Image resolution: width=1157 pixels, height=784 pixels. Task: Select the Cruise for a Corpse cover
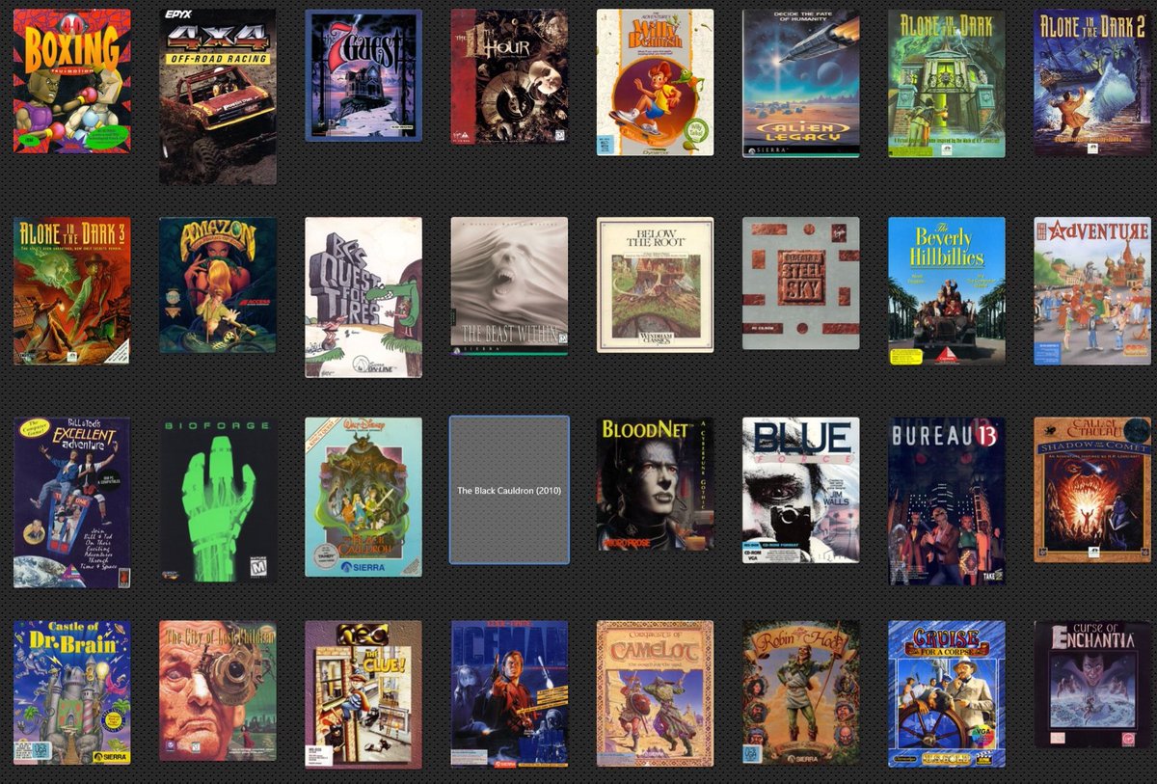(x=946, y=693)
